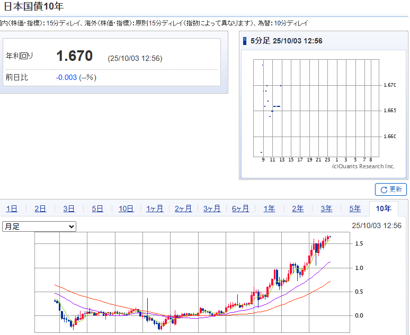Select the 3日 period tab

69,209
